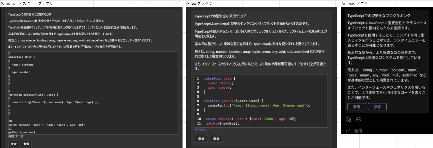The width and height of the screenshot is (433, 148).
Task: Tap the first 参考 button in Android panel
Action: (x=357, y=107)
